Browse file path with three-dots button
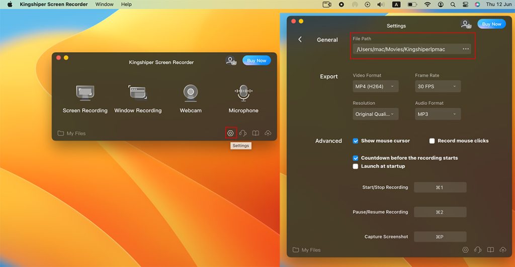The image size is (515, 267). (x=466, y=49)
